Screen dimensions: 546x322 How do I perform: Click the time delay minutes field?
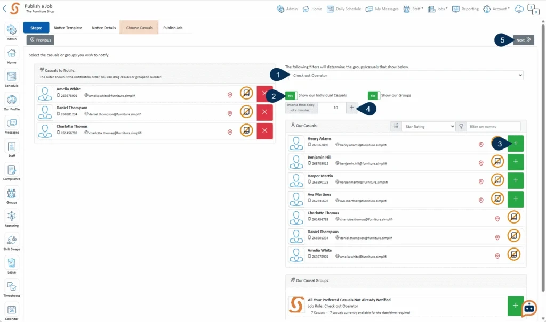pos(332,108)
